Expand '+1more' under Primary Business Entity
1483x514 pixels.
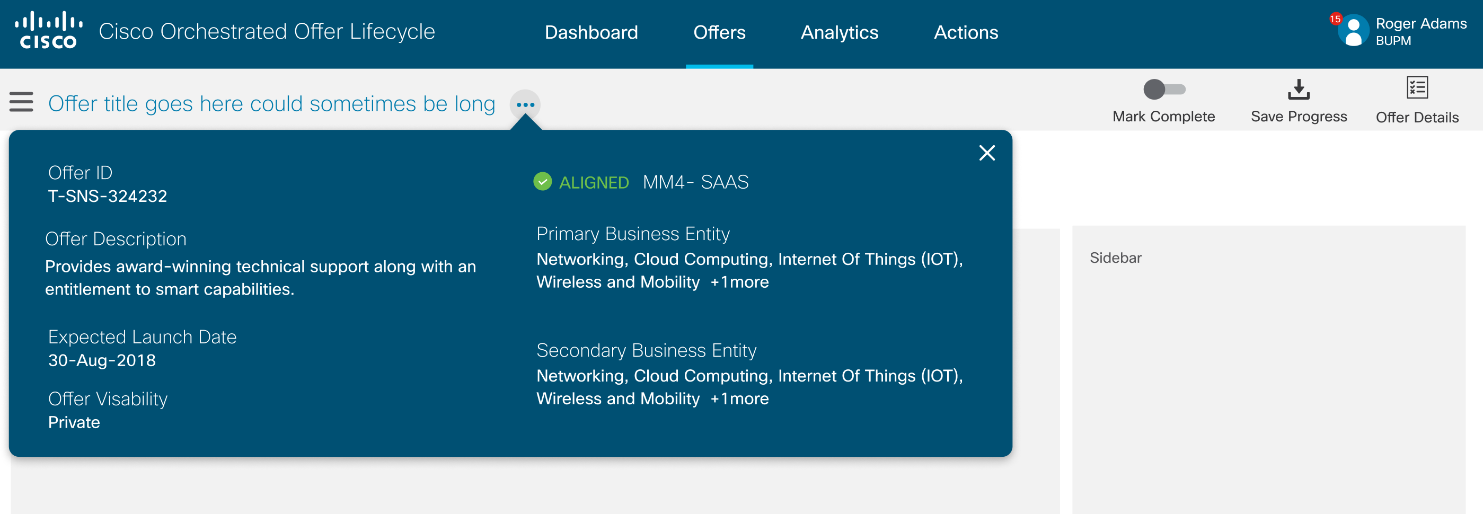pyautogui.click(x=739, y=282)
